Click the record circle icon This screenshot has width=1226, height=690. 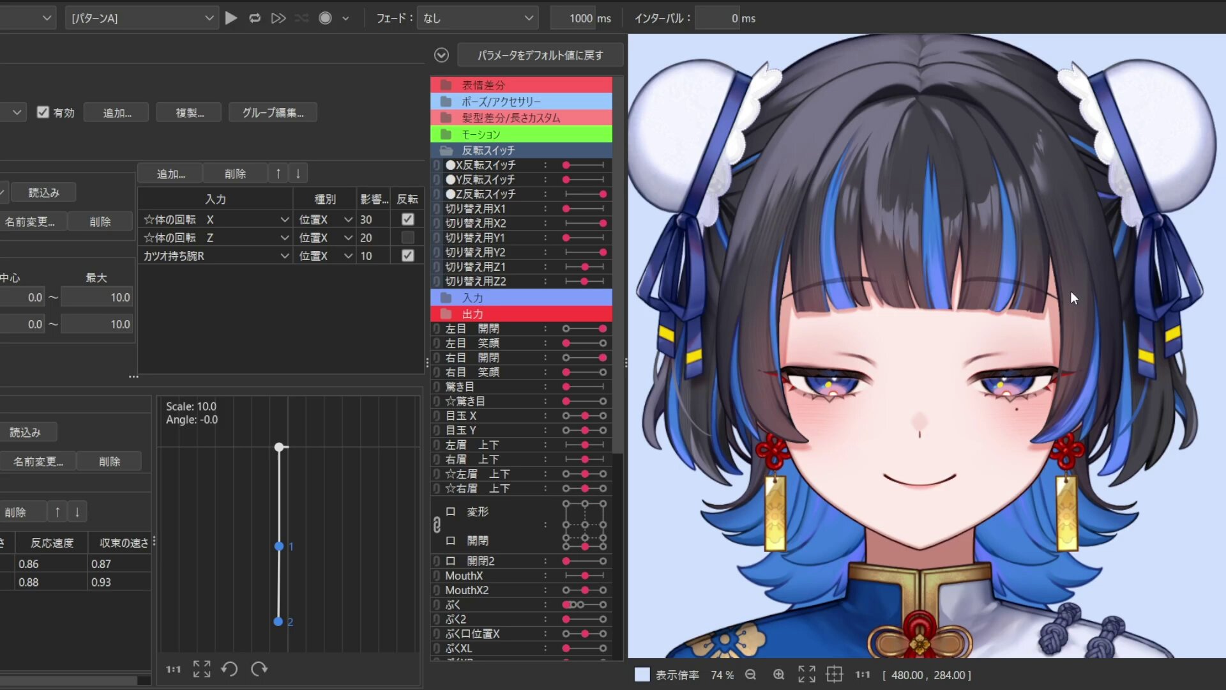[325, 19]
